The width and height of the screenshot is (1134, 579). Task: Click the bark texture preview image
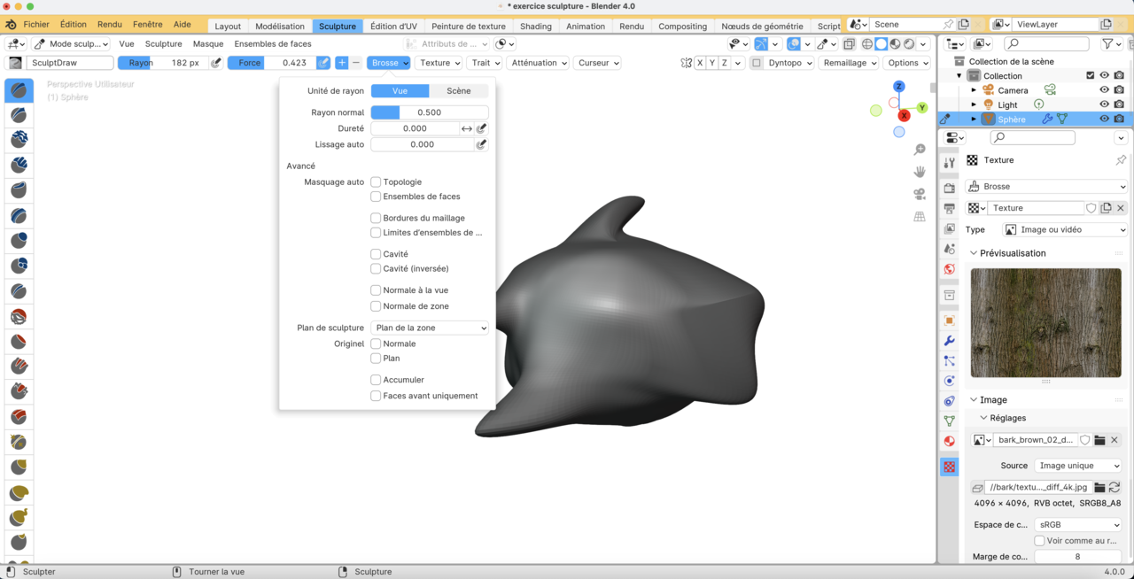tap(1045, 322)
